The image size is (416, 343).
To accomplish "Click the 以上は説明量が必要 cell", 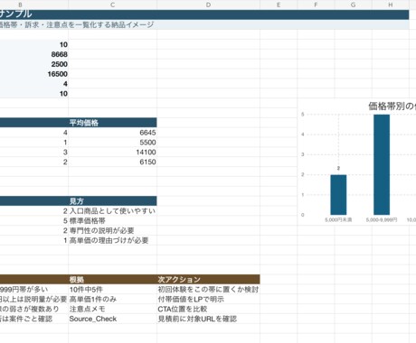I will point(34,299).
